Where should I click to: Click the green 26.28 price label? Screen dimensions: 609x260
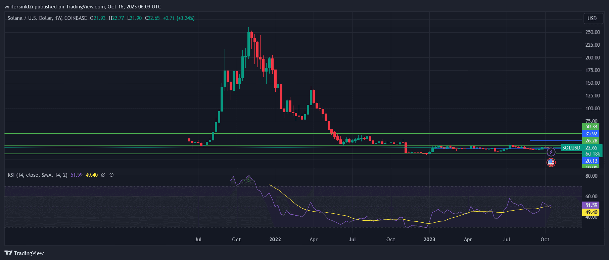point(591,141)
